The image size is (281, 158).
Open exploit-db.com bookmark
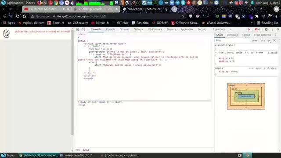coord(31,23)
